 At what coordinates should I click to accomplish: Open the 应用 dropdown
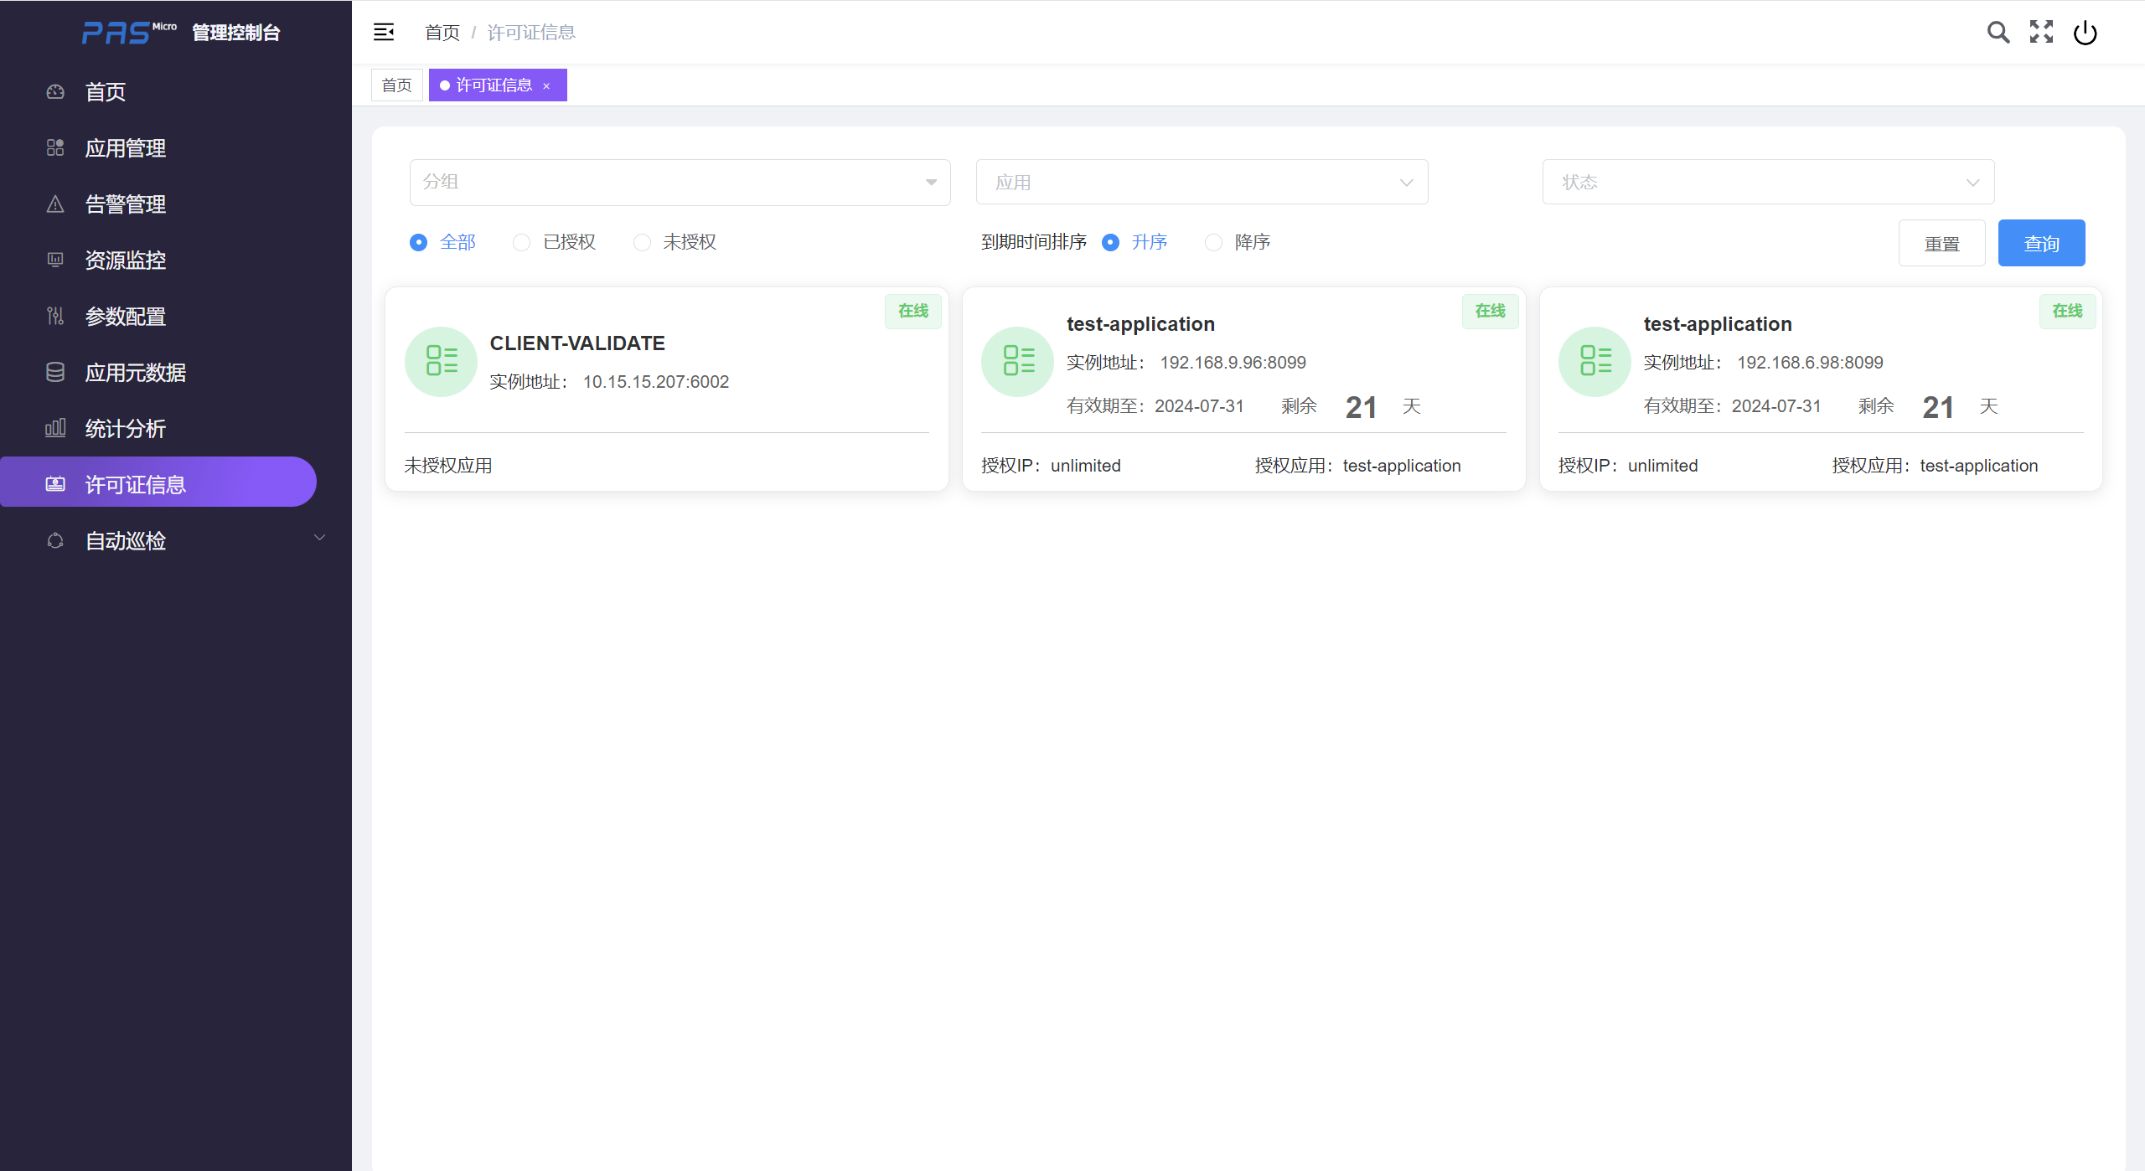1202,183
